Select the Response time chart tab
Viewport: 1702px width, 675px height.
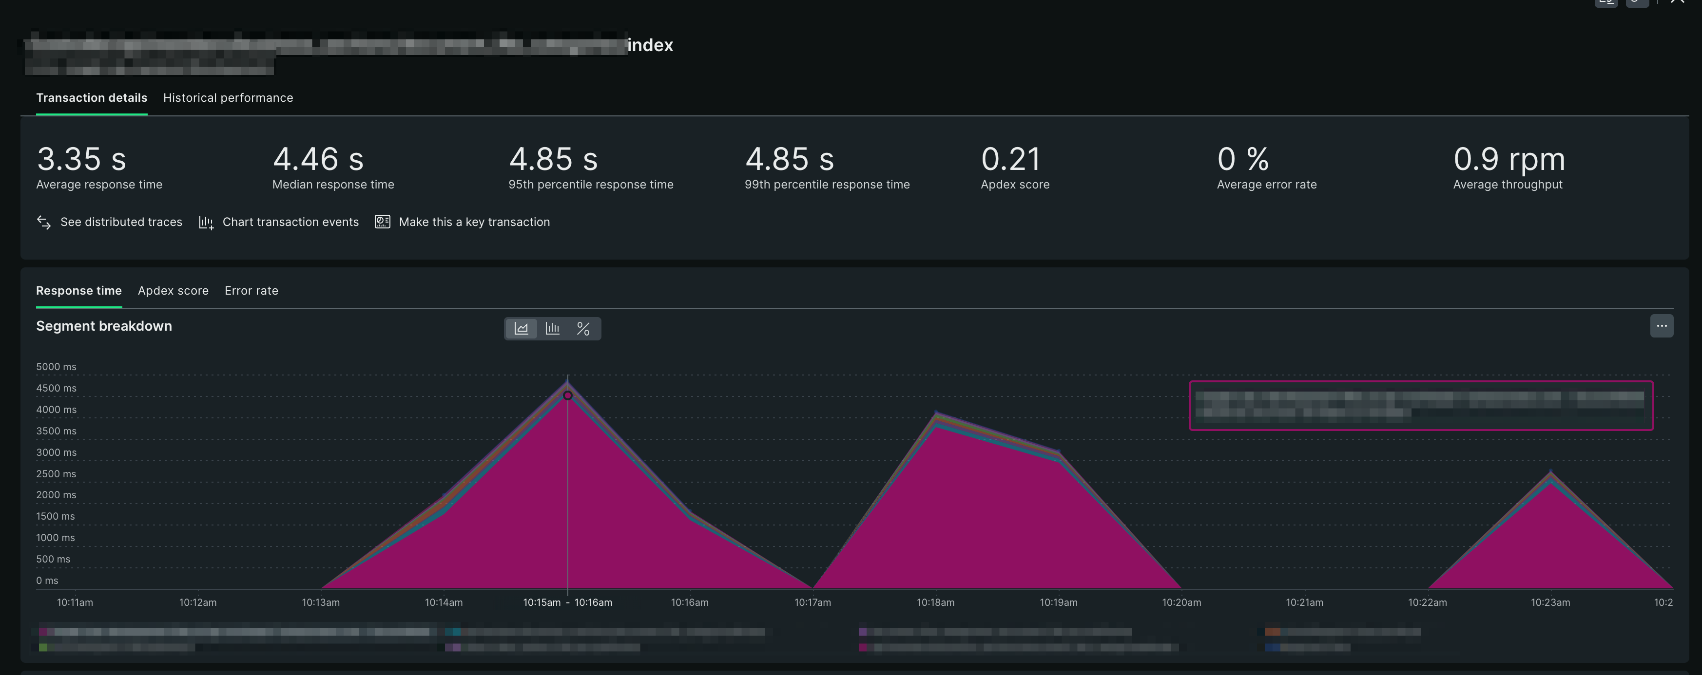(78, 291)
